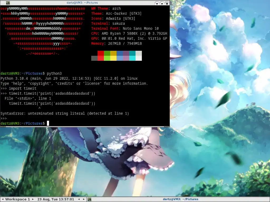This screenshot has height=202, width=270.
Task: Click the 'File "<stdin>", line 1' line
Action: pyautogui.click(x=28, y=98)
